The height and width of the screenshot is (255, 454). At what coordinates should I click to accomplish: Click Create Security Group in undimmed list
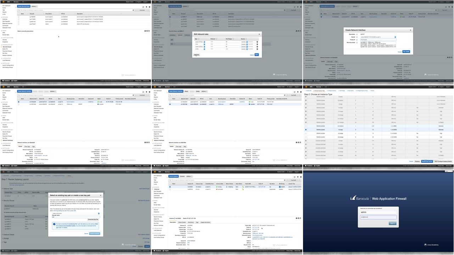click(x=23, y=6)
